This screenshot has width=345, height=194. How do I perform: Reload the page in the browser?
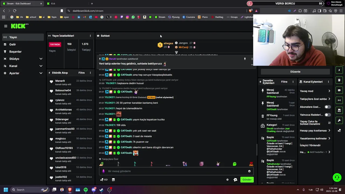coord(15,11)
